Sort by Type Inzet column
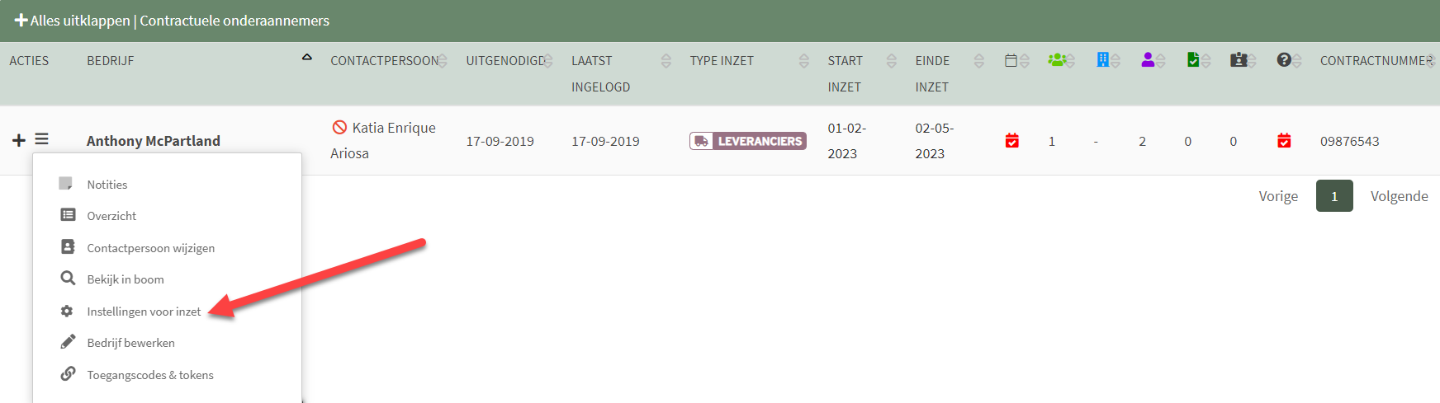The image size is (1440, 403). click(x=803, y=61)
